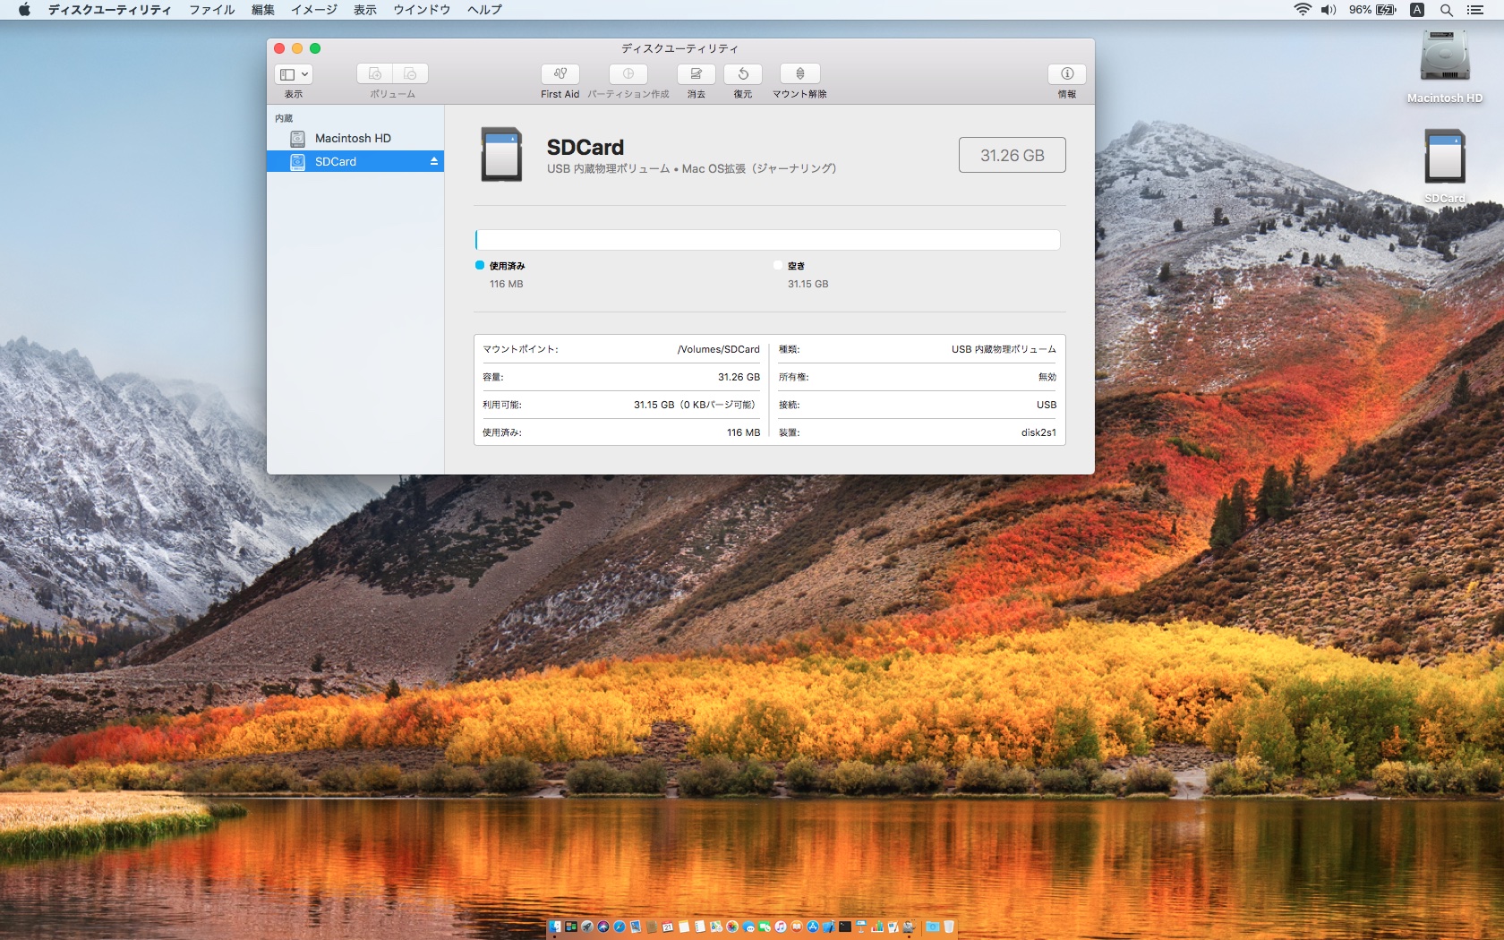This screenshot has height=940, width=1504.
Task: Click the /Volumes/SDCard mount point value
Action: [x=719, y=349]
